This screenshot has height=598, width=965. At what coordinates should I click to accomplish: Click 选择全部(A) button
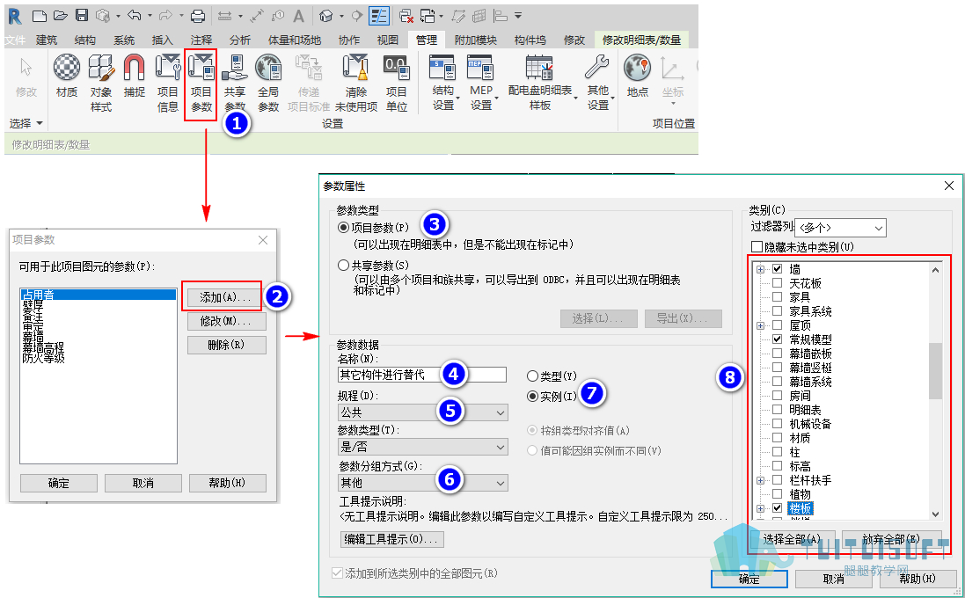click(793, 540)
